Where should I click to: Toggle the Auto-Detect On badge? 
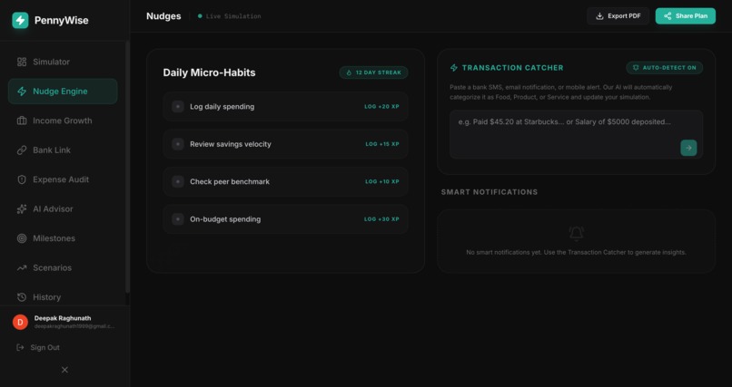[664, 68]
